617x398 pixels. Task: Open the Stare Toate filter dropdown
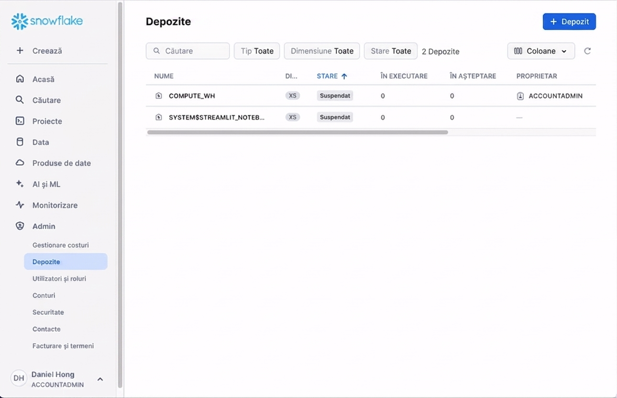pyautogui.click(x=391, y=51)
